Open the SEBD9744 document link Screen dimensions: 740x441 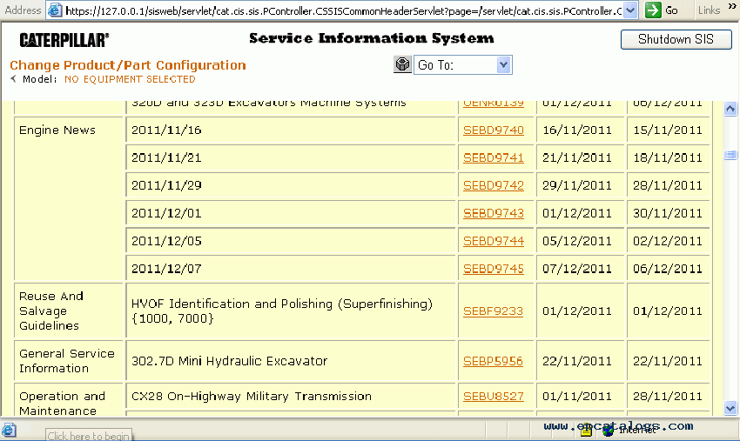(493, 242)
